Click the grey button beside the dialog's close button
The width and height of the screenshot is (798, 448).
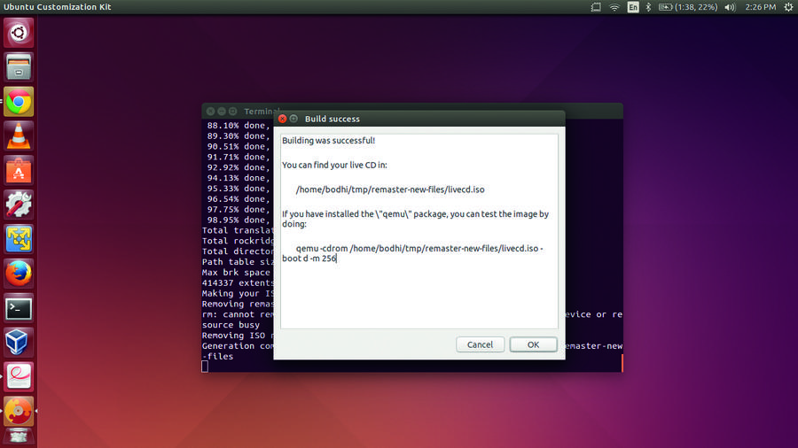click(x=293, y=119)
